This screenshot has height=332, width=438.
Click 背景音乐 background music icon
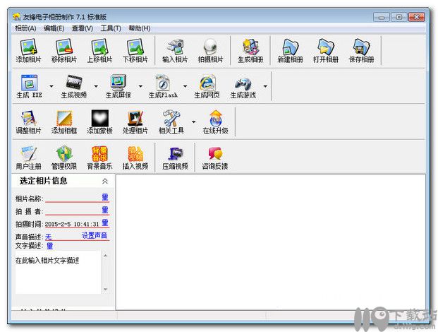pos(99,158)
